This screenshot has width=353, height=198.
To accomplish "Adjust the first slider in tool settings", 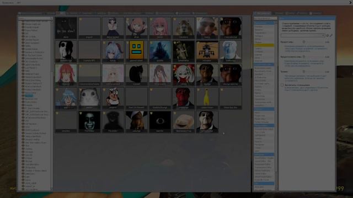I will click(313, 42).
